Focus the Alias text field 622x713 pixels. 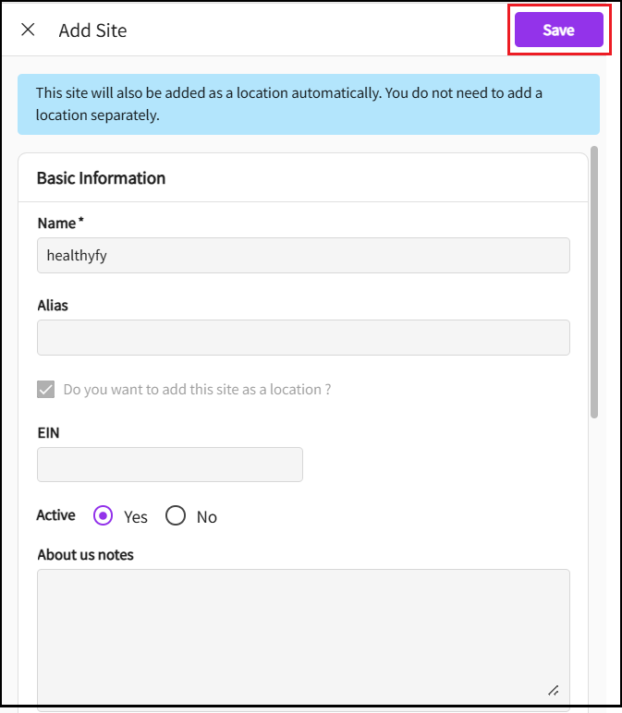click(x=303, y=338)
